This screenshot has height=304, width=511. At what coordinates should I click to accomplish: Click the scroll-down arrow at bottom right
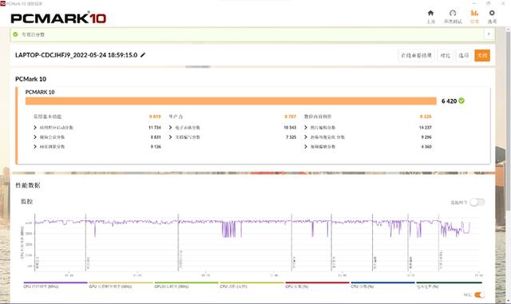[508, 301]
